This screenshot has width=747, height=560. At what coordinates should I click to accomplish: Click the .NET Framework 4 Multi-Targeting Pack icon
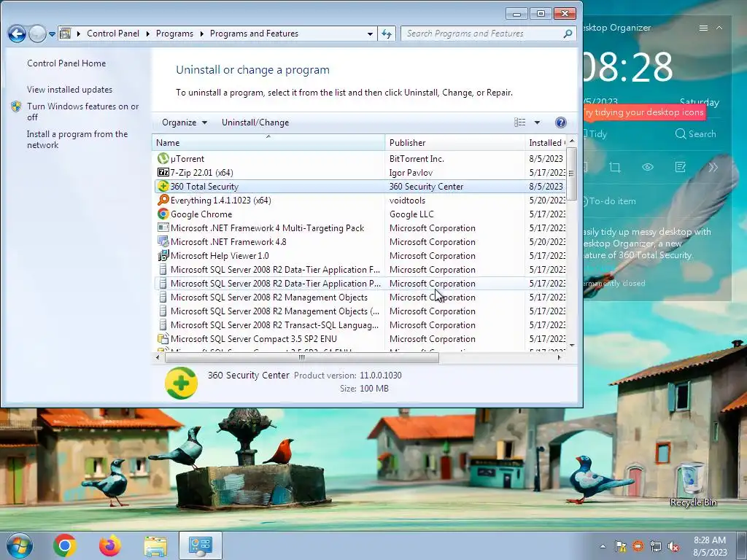click(163, 227)
